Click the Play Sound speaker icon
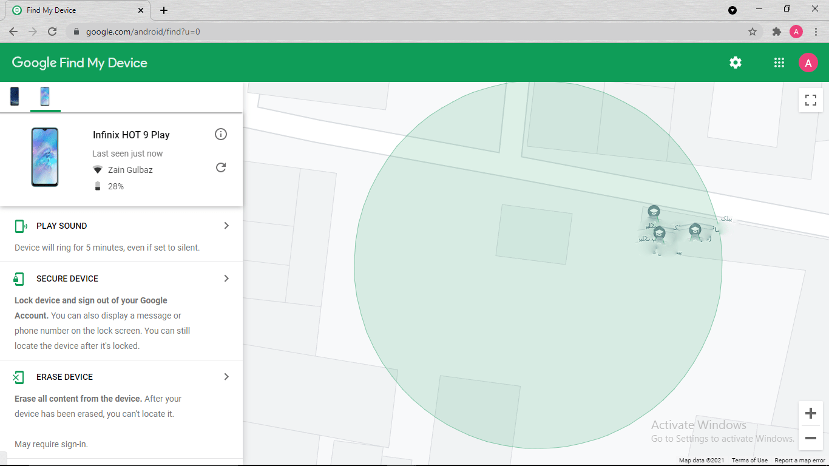Viewport: 829px width, 466px height. tap(19, 225)
